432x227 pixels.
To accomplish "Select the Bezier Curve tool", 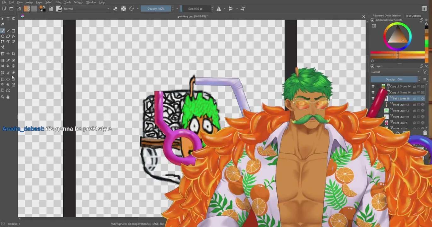I will [3, 42].
